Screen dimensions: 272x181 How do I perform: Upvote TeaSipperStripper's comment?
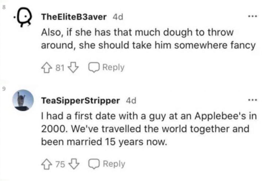point(47,164)
